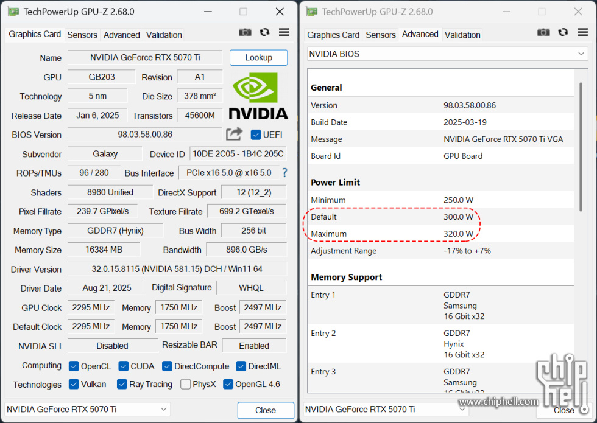Viewport: 597px width, 423px height.
Task: Click the Die Size value 378 mm²
Action: pos(200,96)
